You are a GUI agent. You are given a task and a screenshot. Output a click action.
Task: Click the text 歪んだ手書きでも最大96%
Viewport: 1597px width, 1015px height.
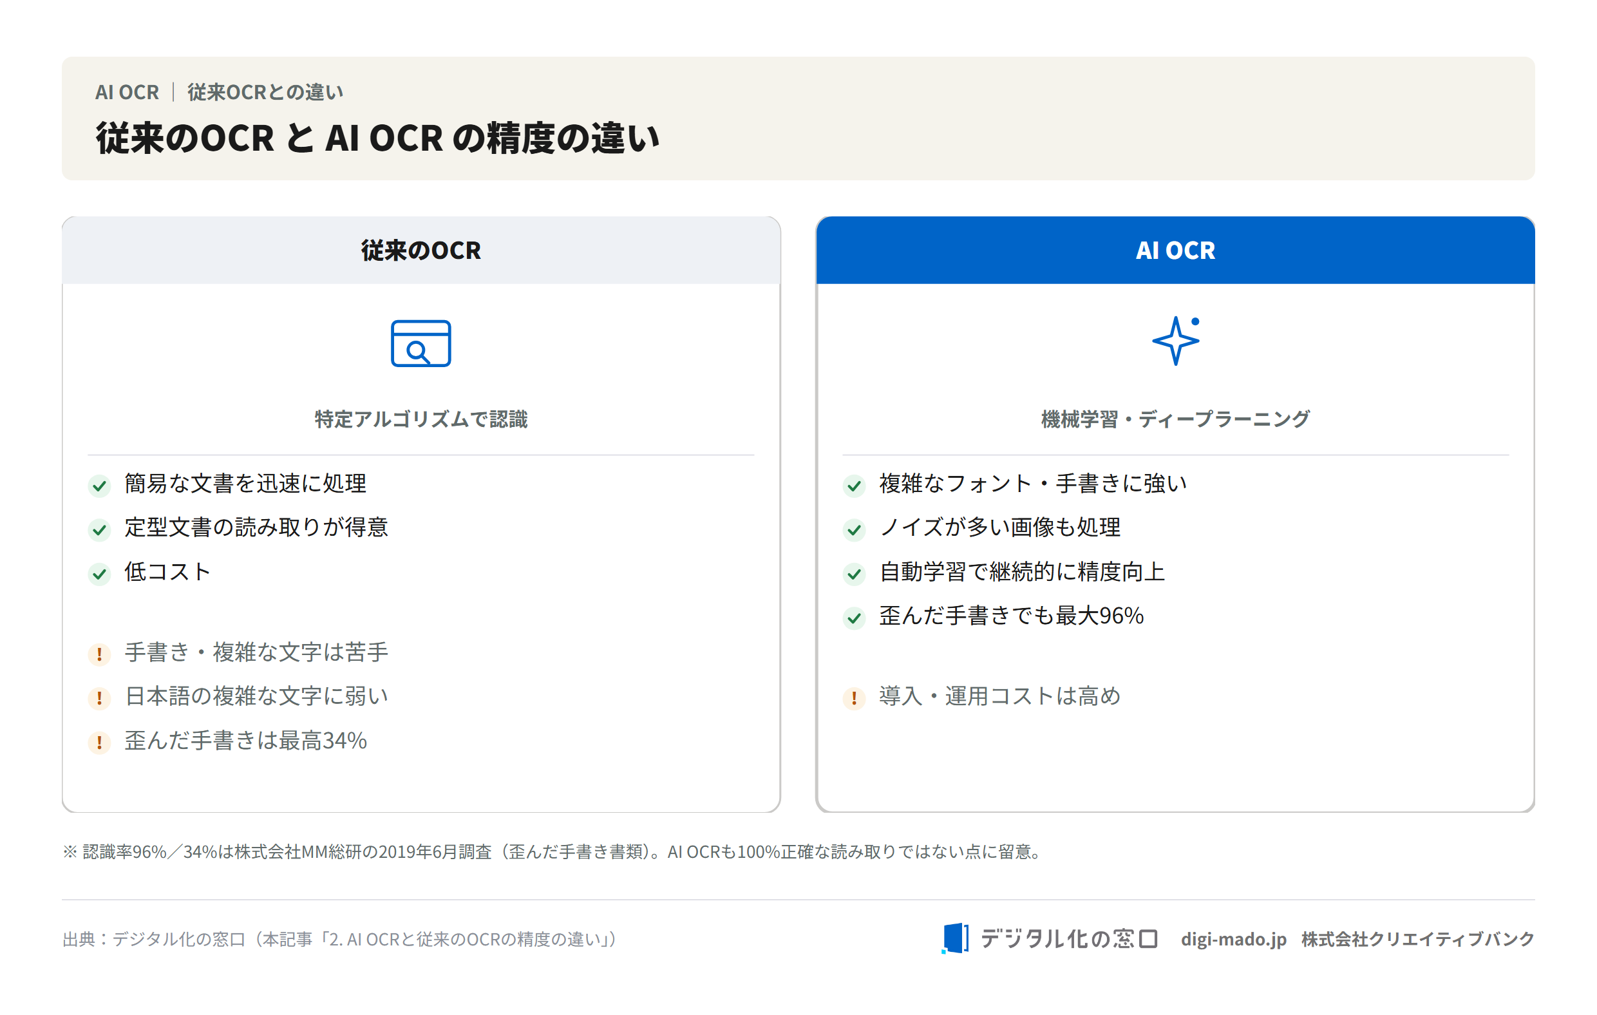[1012, 615]
